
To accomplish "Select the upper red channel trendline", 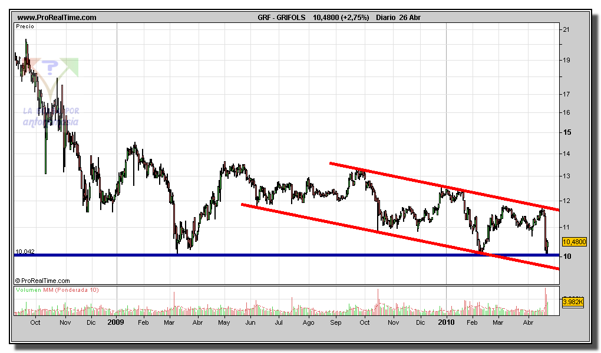I will 444,187.
